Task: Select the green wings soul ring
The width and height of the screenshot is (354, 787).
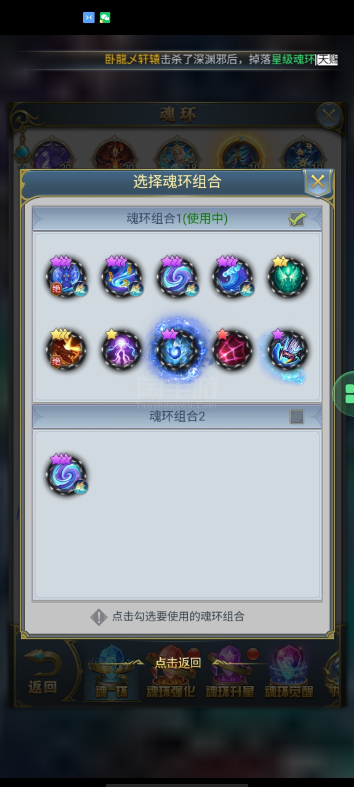Action: coord(288,277)
